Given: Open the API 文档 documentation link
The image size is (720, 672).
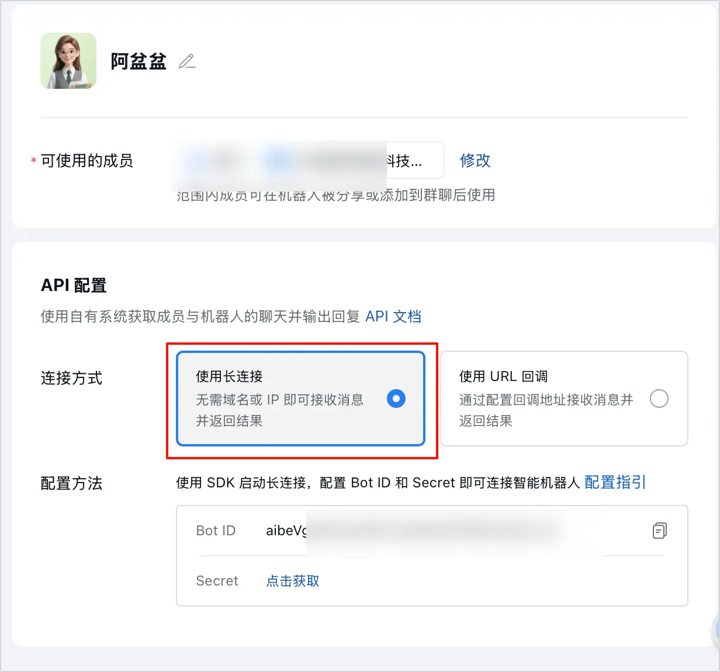Looking at the screenshot, I should click(393, 316).
